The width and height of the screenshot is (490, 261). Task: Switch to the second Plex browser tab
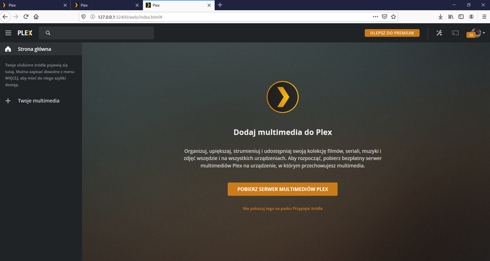click(107, 6)
